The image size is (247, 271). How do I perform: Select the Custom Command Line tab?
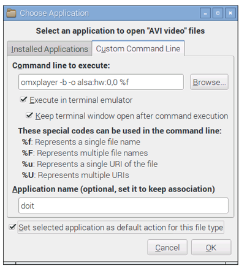(138, 49)
